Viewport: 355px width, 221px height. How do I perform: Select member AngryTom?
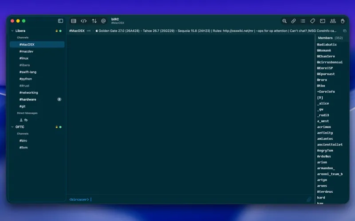[325, 150]
